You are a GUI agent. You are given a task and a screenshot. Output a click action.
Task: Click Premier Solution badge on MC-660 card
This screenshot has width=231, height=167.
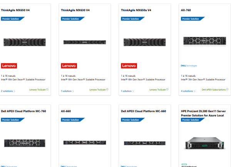(130, 120)
